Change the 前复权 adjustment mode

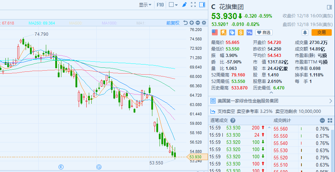point(173,23)
